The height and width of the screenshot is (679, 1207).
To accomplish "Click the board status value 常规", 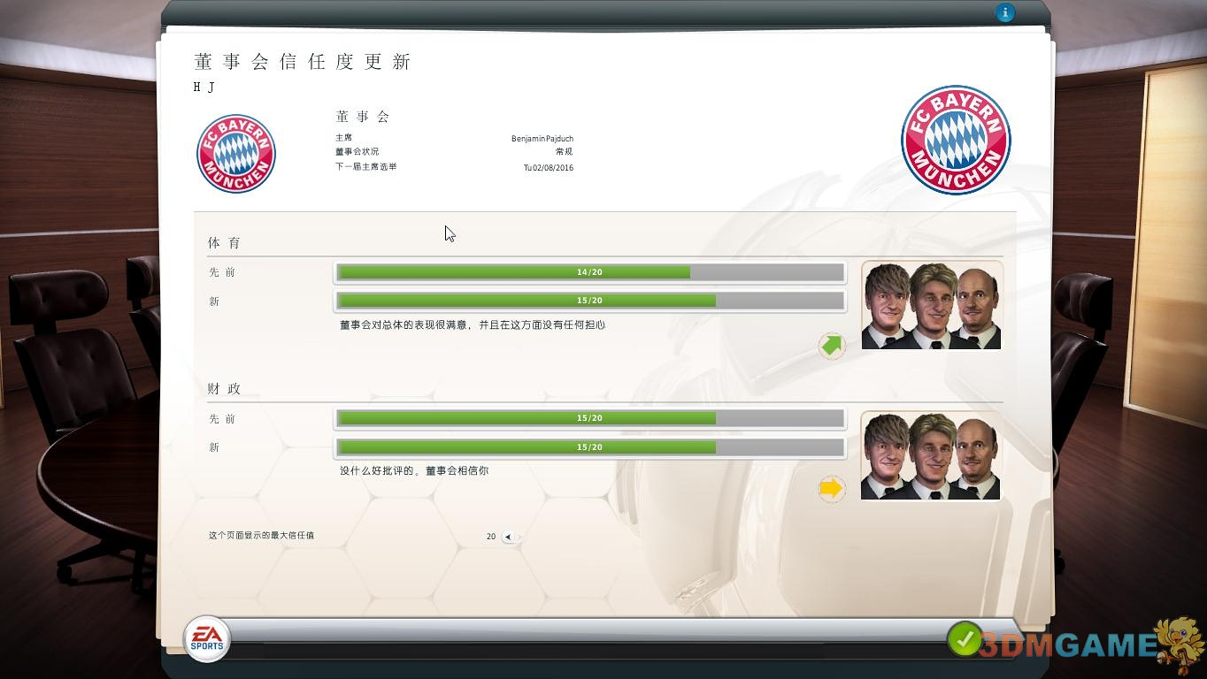I will 564,152.
